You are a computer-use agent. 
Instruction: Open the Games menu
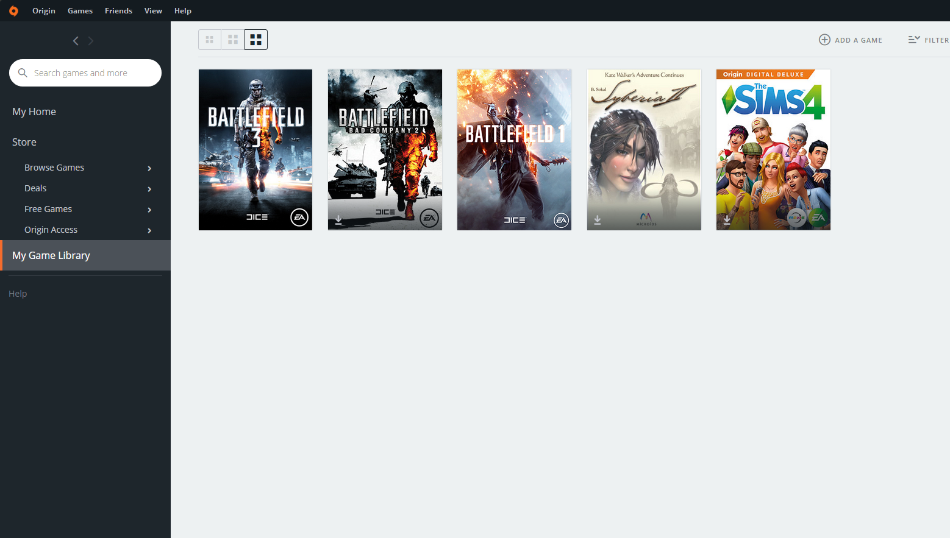tap(80, 11)
